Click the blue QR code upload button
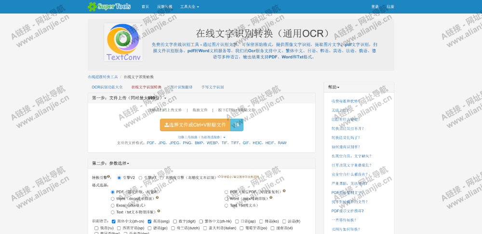Viewport: 482px width, 234px height. point(237,124)
